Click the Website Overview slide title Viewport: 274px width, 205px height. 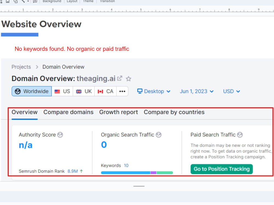point(41,24)
